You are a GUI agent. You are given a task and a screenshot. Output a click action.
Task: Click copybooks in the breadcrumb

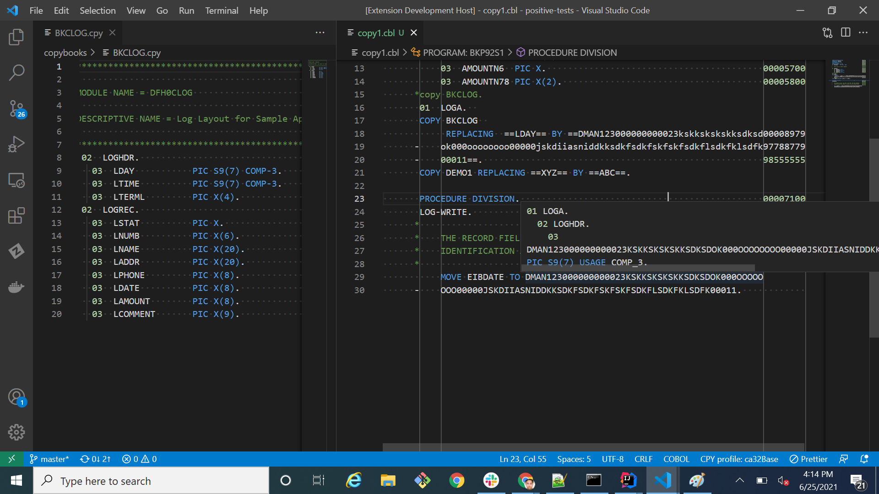(x=65, y=53)
